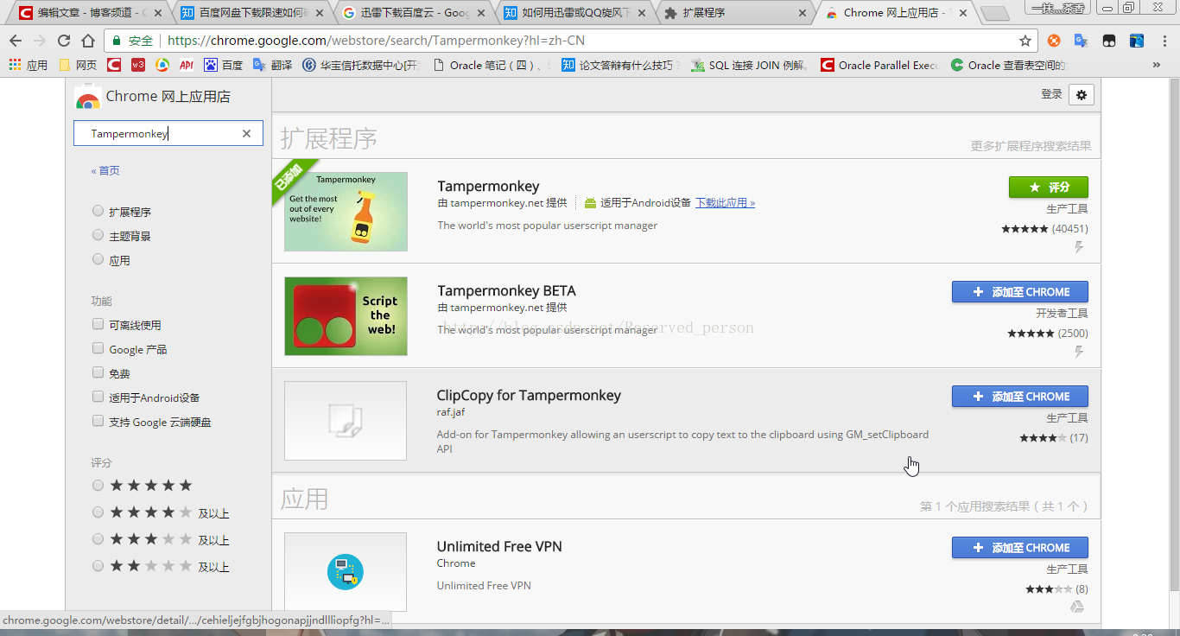Open the 百度 bookmark
This screenshot has width=1180, height=636.
click(x=223, y=65)
